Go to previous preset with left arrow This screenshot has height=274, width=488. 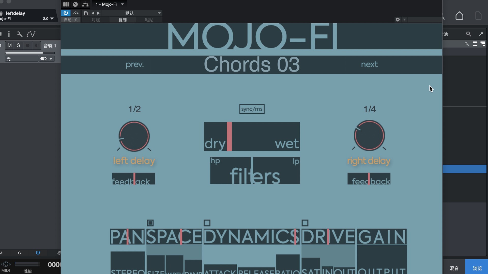click(93, 13)
